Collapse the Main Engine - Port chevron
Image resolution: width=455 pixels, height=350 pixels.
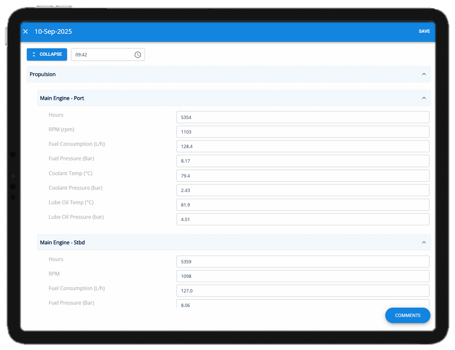pos(424,98)
